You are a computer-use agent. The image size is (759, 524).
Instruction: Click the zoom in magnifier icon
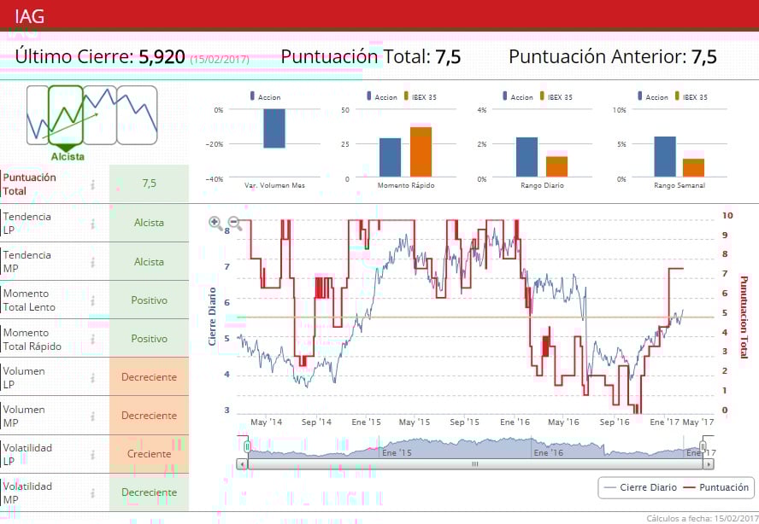pos(215,223)
